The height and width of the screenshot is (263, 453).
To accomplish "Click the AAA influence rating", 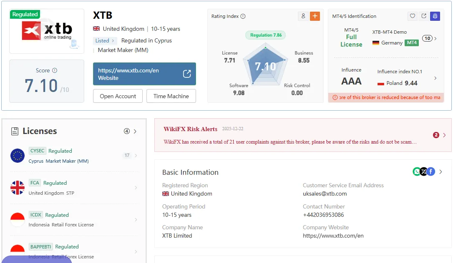I will (351, 81).
